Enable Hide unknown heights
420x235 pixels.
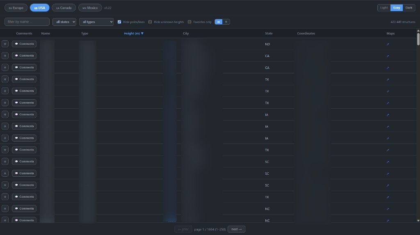(x=150, y=22)
